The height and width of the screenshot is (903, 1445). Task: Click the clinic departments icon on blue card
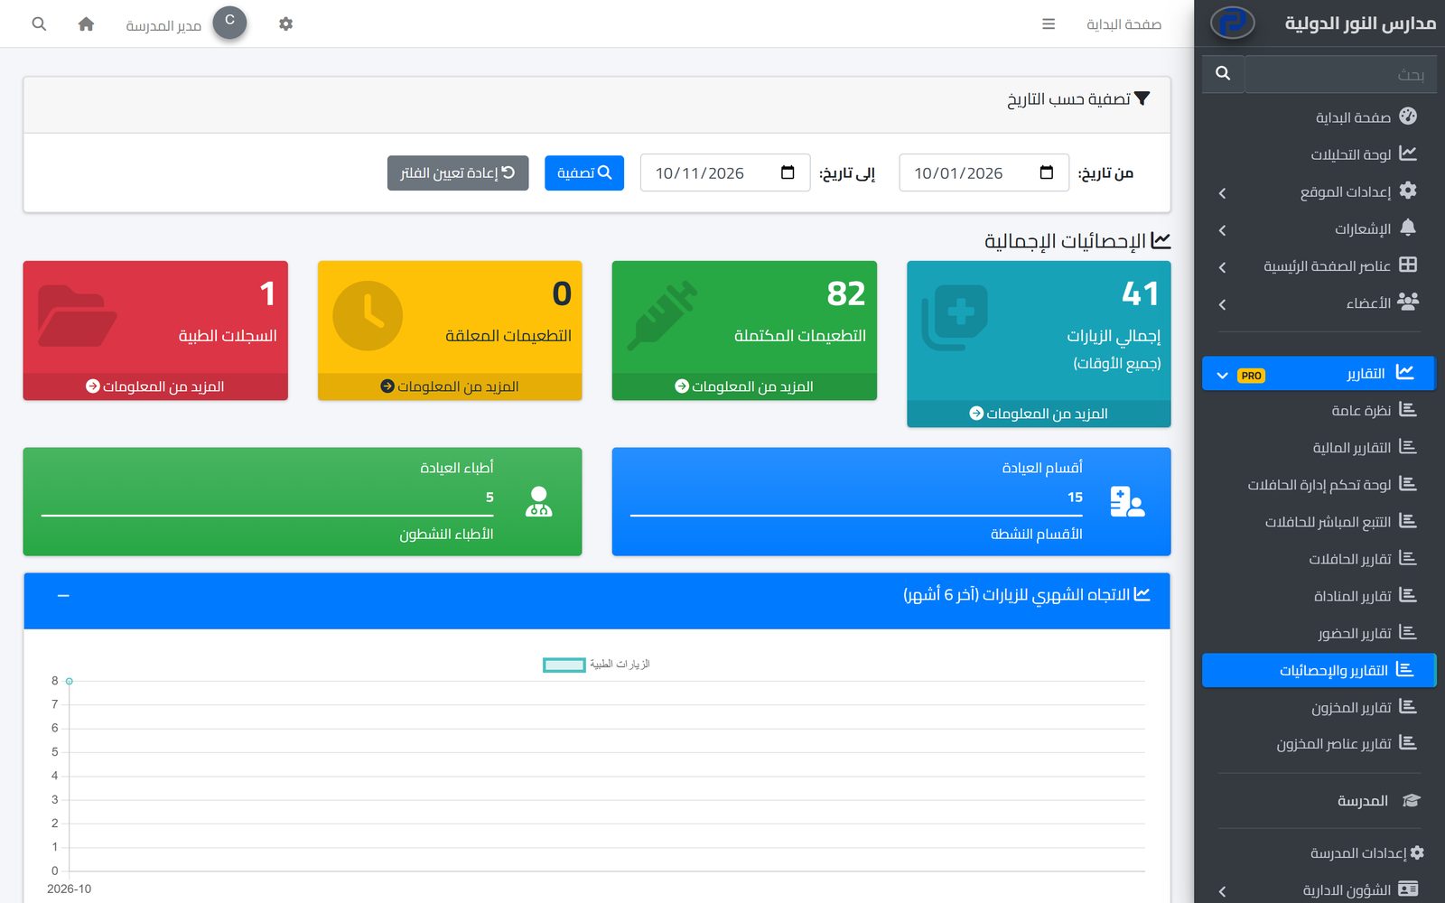coord(1127,501)
